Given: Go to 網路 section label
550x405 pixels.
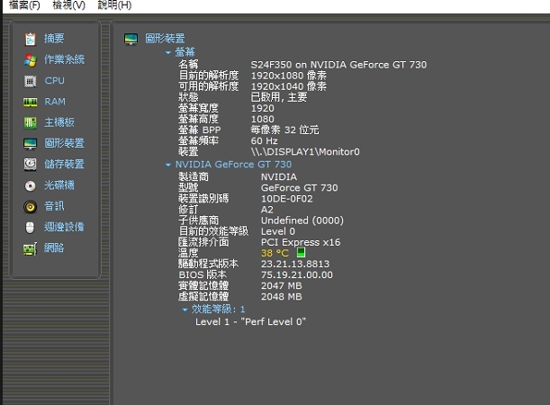Looking at the screenshot, I should [54, 247].
